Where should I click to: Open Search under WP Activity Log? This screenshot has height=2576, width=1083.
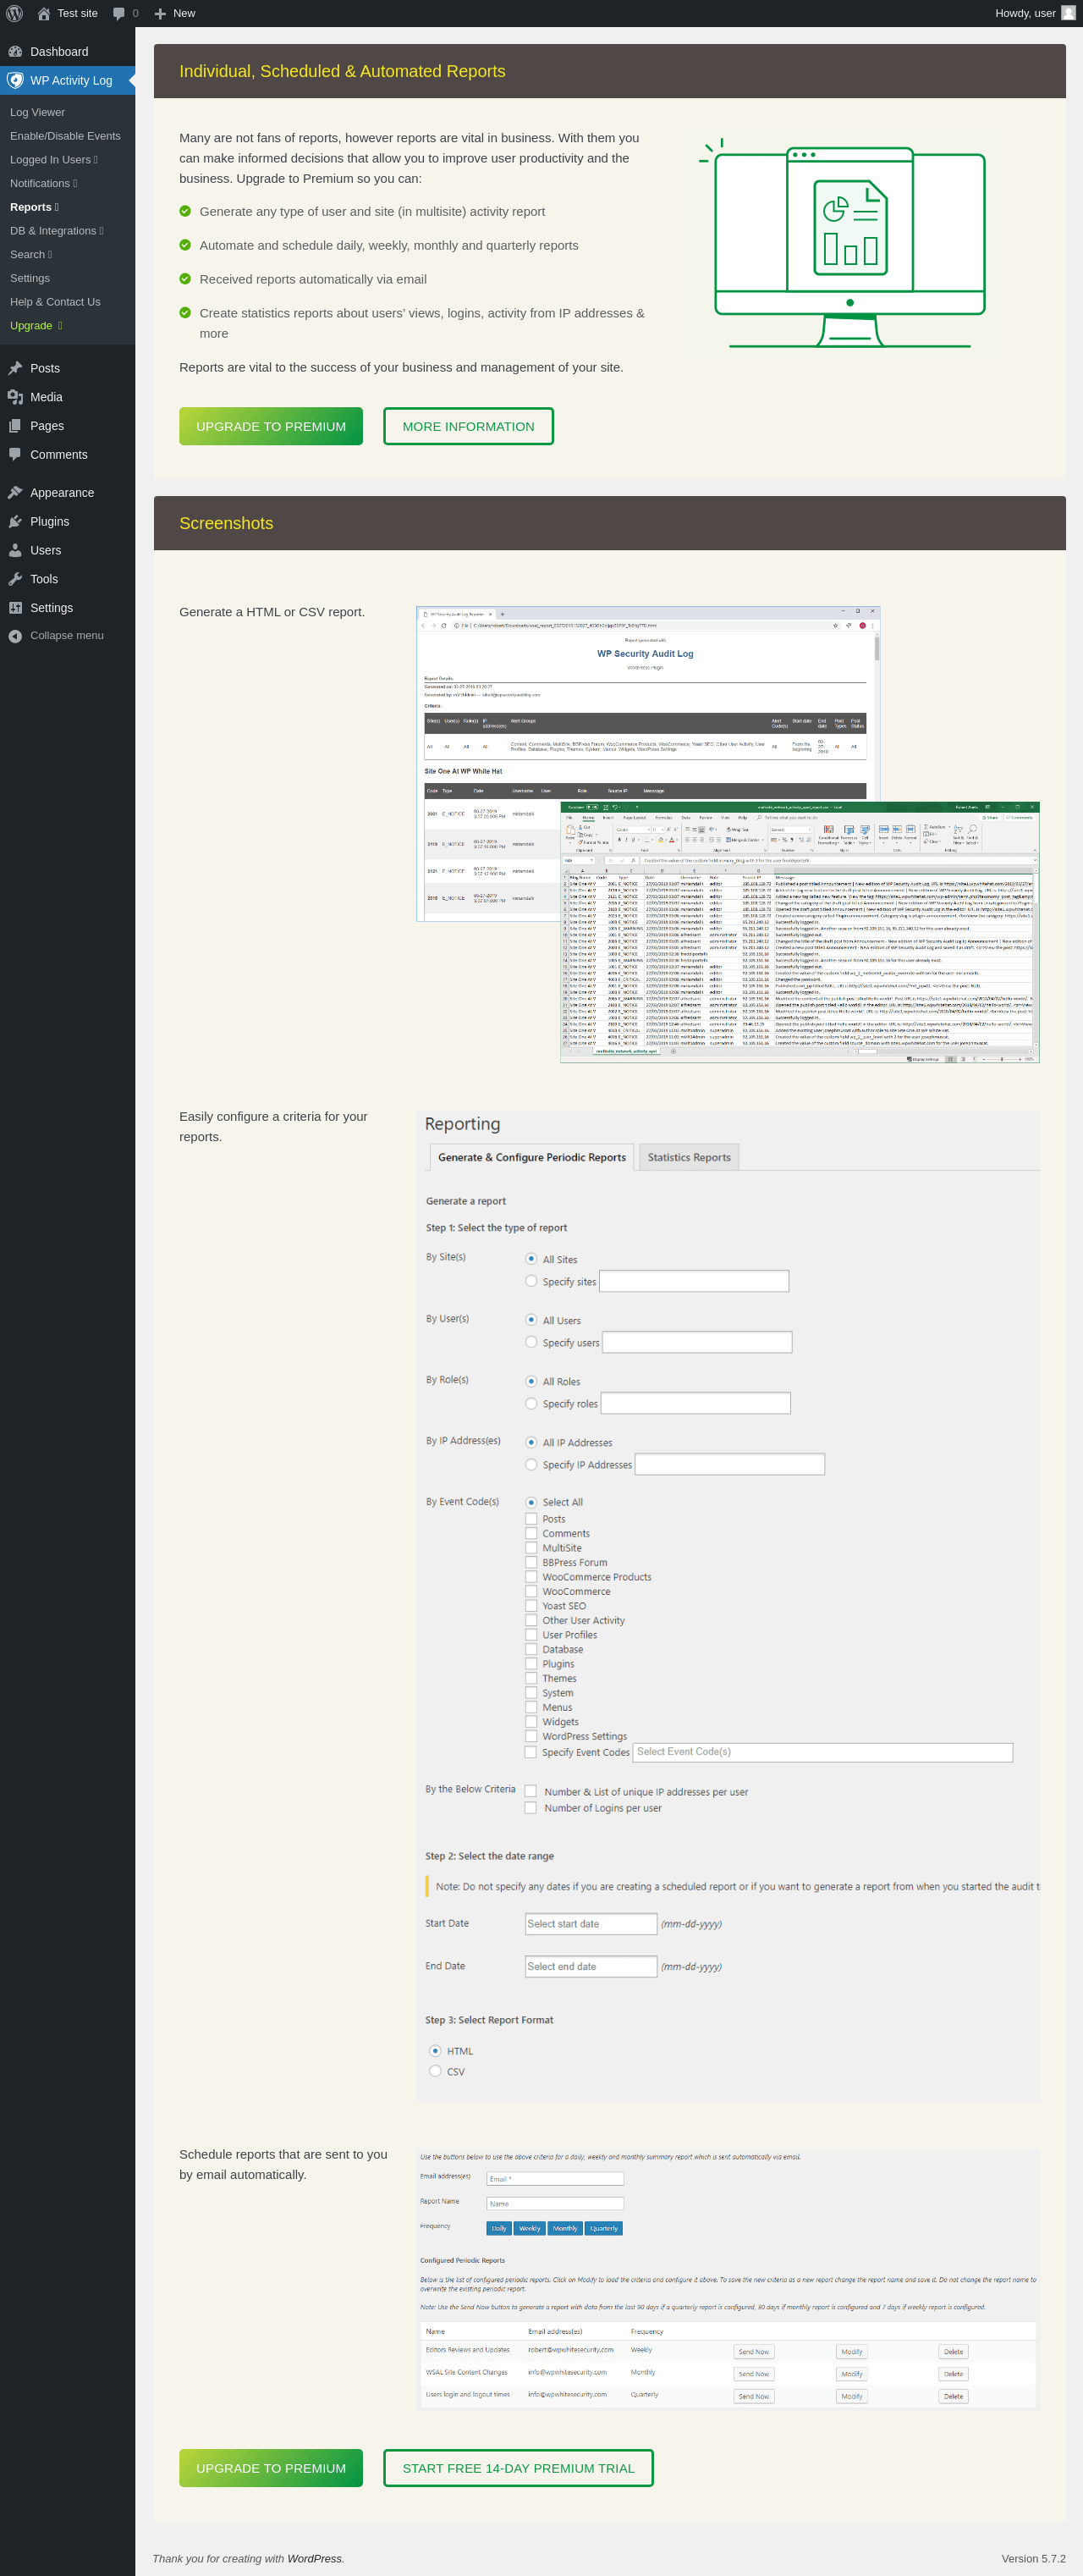coord(30,255)
